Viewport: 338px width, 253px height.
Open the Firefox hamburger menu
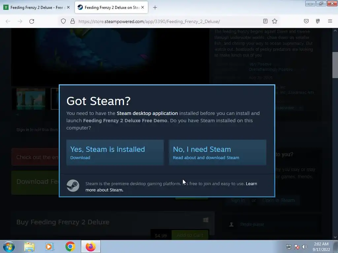(330, 21)
